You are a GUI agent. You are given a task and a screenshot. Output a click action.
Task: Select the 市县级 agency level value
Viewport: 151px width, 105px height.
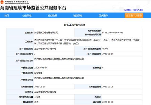(105, 49)
